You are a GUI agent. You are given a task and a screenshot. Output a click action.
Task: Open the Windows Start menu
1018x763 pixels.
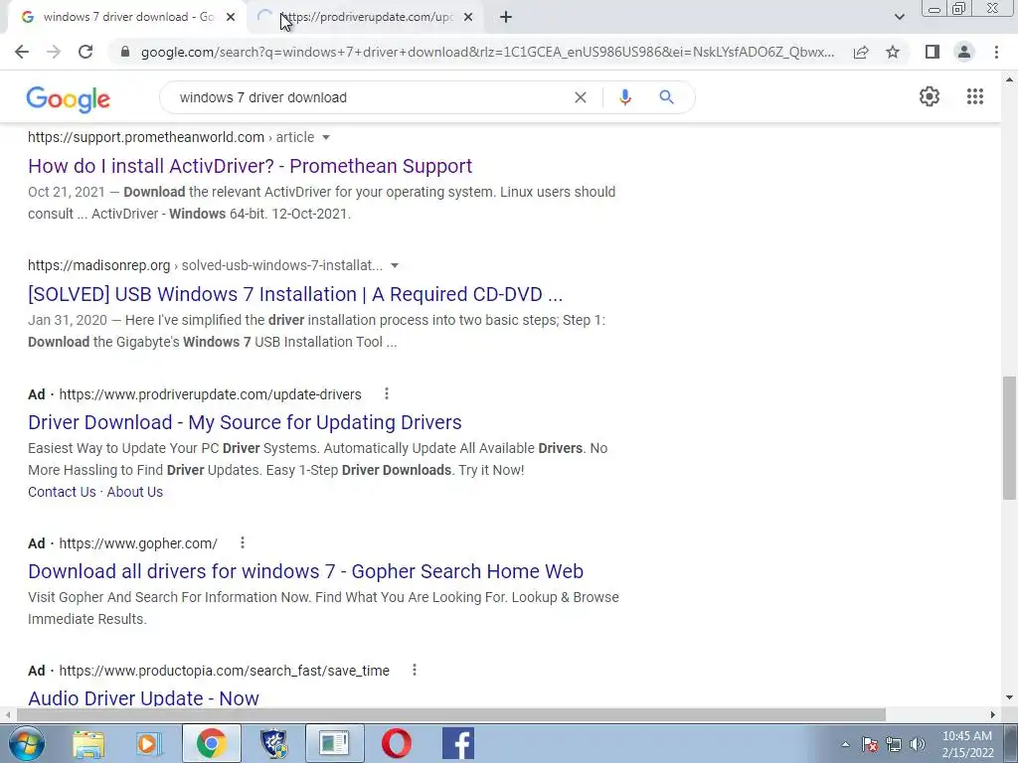[26, 743]
